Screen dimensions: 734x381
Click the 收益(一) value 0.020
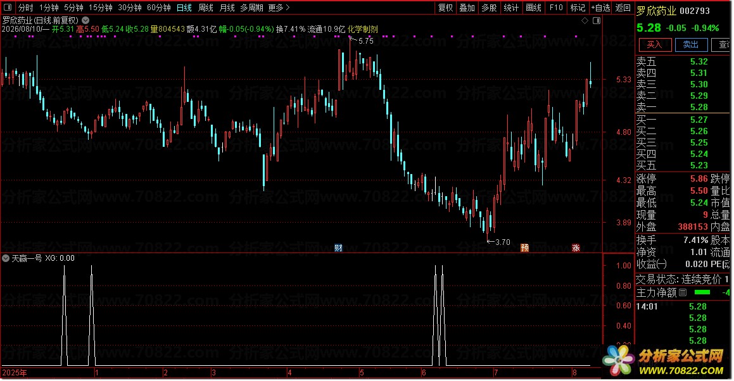697,265
